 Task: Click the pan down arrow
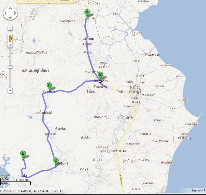pos(10,17)
